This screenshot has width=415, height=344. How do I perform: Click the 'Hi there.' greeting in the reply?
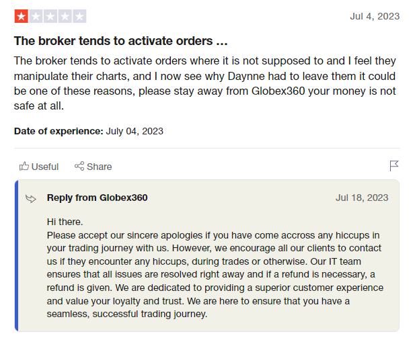click(65, 222)
